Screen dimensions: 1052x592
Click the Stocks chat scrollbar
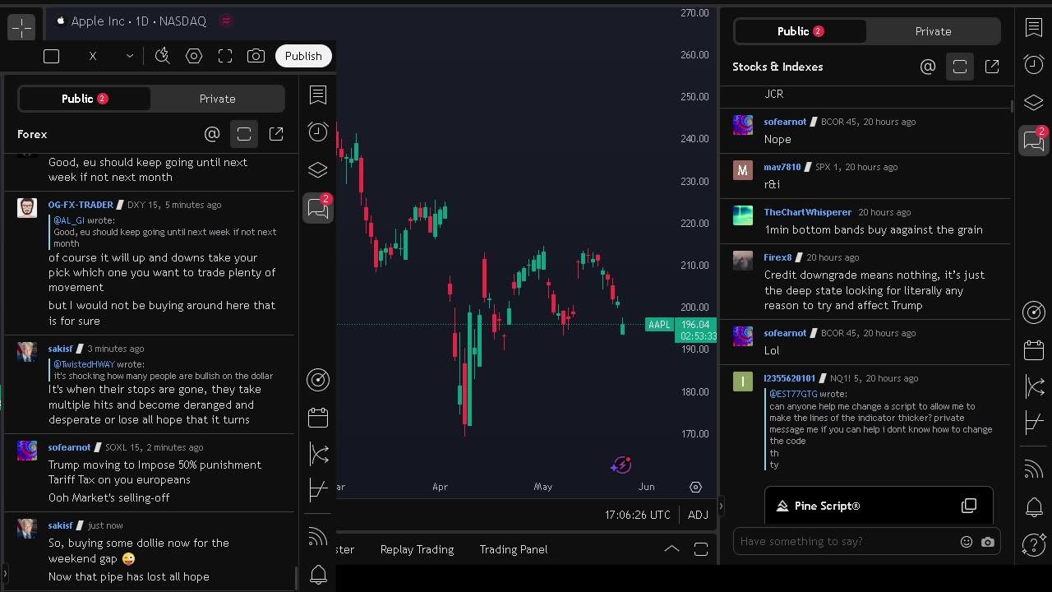coord(1012,107)
